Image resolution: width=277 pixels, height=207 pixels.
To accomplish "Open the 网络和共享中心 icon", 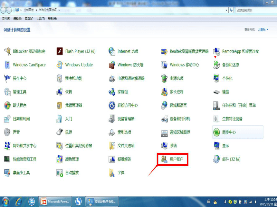I will [7, 146].
